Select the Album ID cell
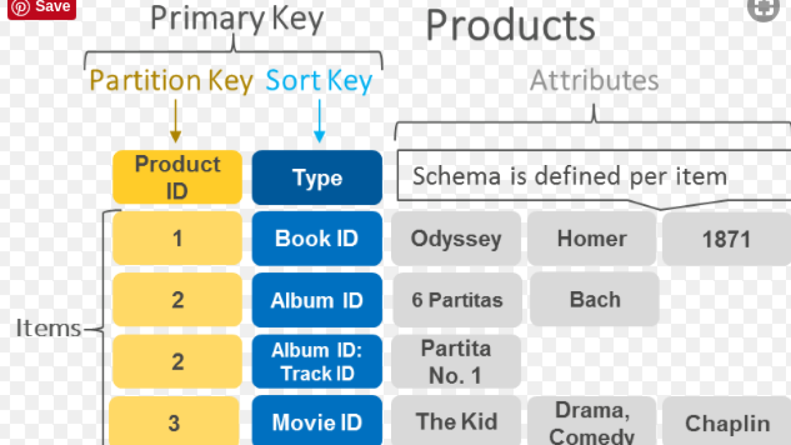791x445 pixels. [x=317, y=300]
